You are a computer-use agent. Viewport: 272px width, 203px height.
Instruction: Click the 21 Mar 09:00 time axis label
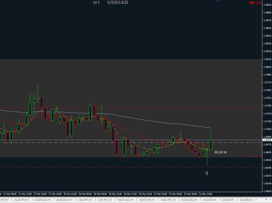tap(191, 194)
